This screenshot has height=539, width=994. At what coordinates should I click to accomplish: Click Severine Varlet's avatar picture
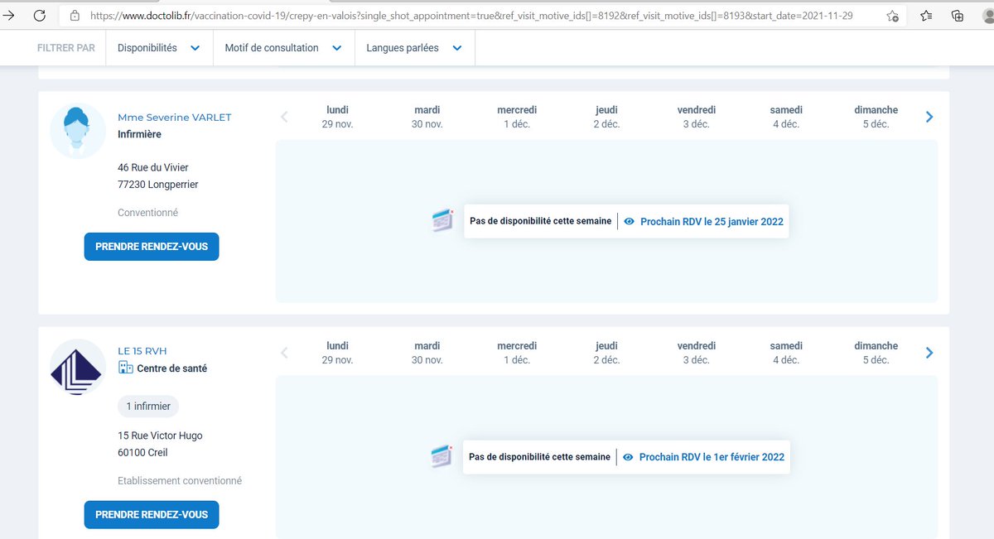[x=78, y=131]
